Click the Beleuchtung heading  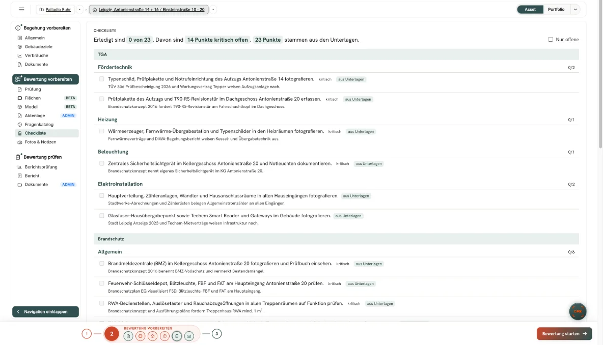113,152
